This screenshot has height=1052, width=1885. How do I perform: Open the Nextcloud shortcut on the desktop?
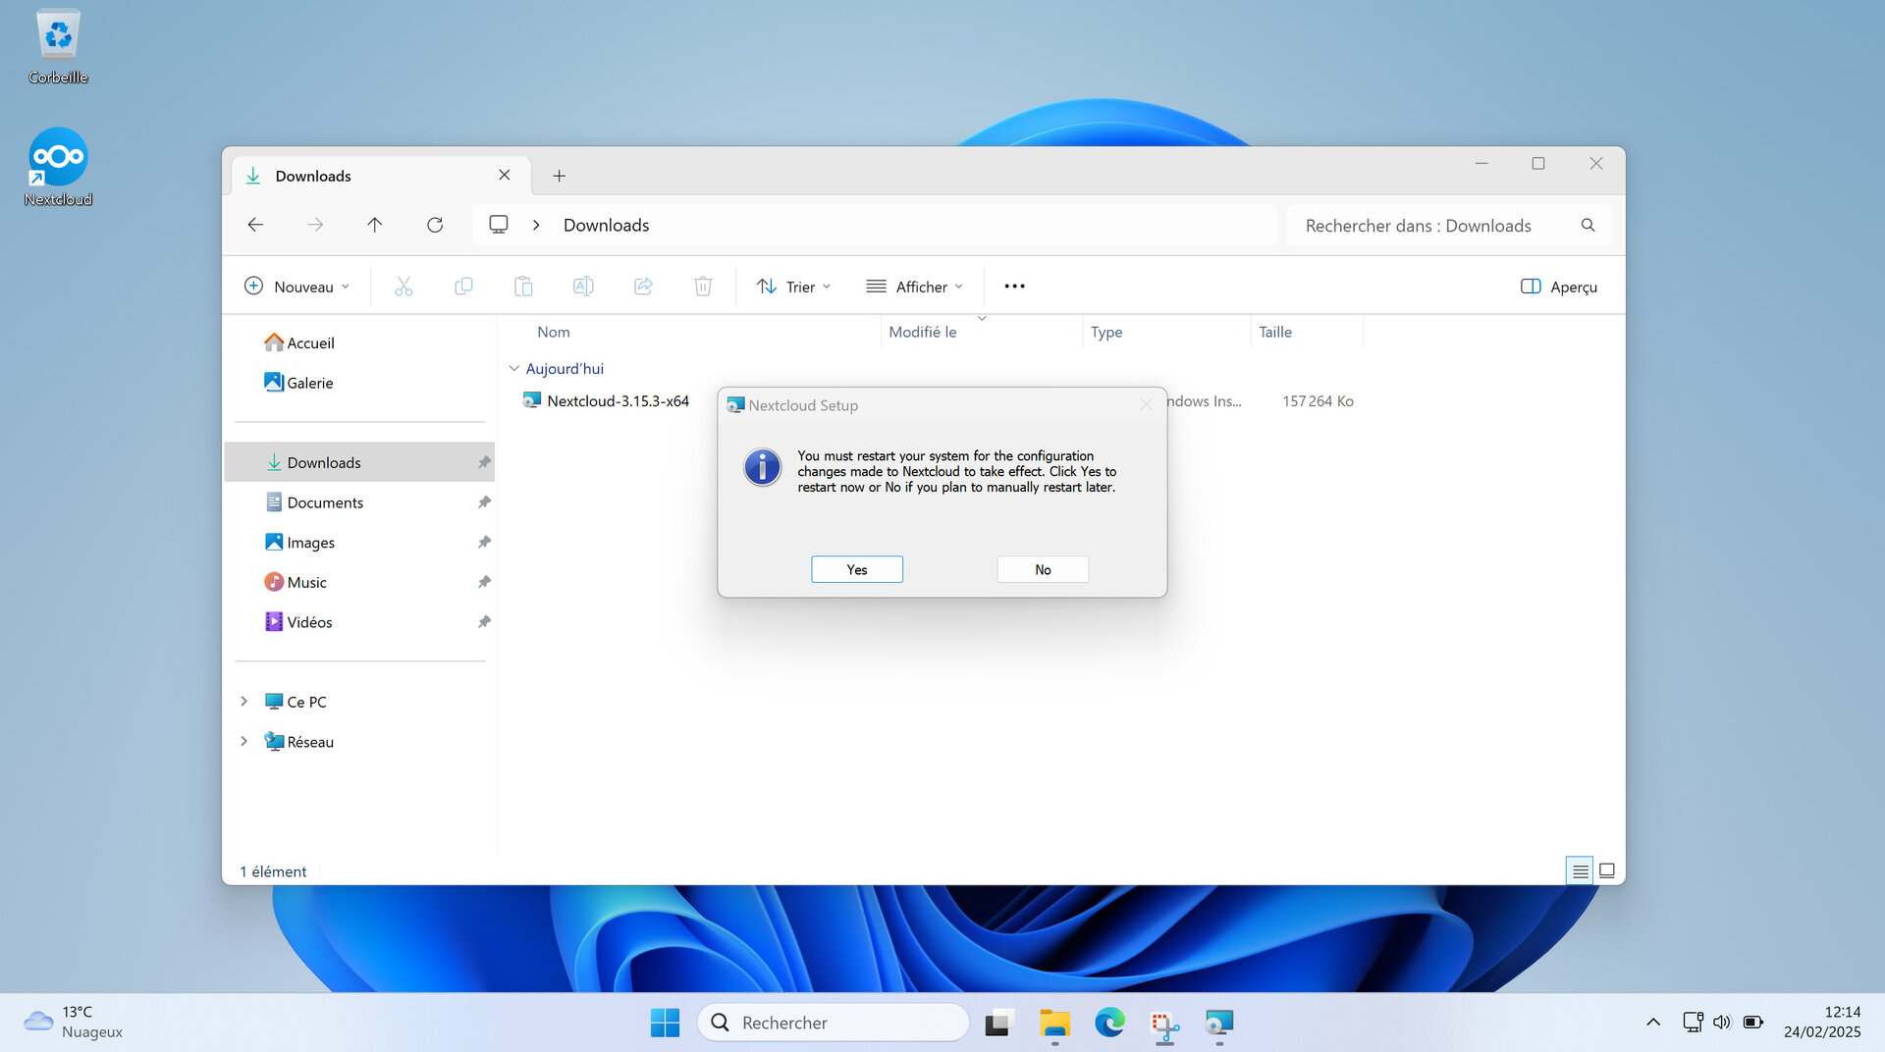tap(58, 157)
